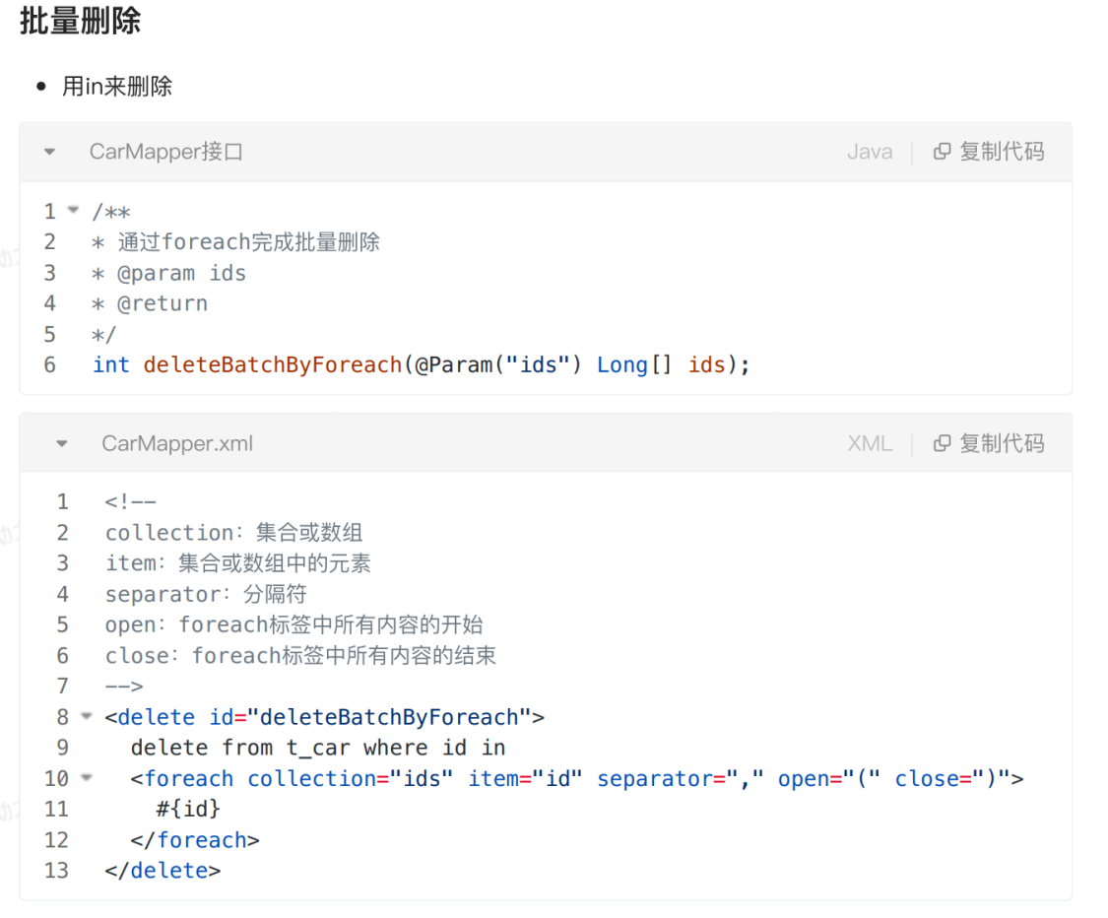
Task: Click the 批量删除 heading
Action: pyautogui.click(x=80, y=21)
